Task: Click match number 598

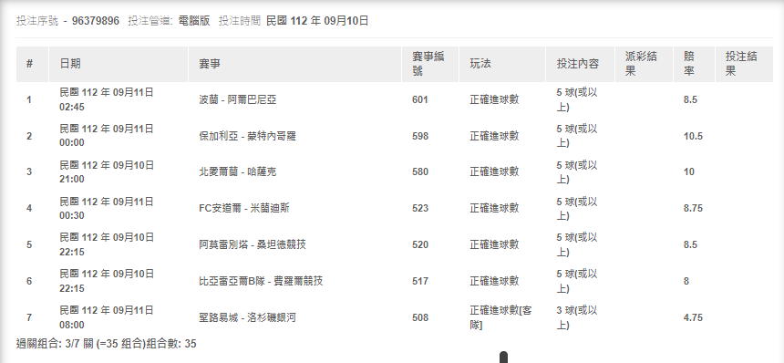Action: click(x=420, y=136)
